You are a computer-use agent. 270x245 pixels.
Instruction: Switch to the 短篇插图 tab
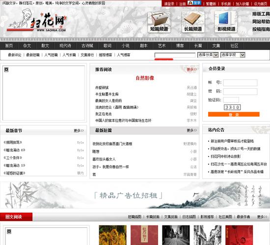(x=135, y=217)
